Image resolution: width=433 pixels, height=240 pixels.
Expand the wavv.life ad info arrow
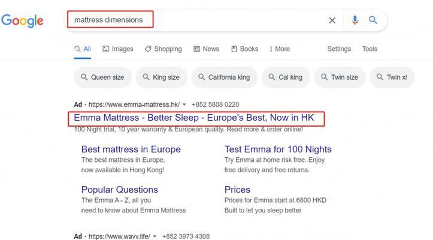tap(155, 236)
